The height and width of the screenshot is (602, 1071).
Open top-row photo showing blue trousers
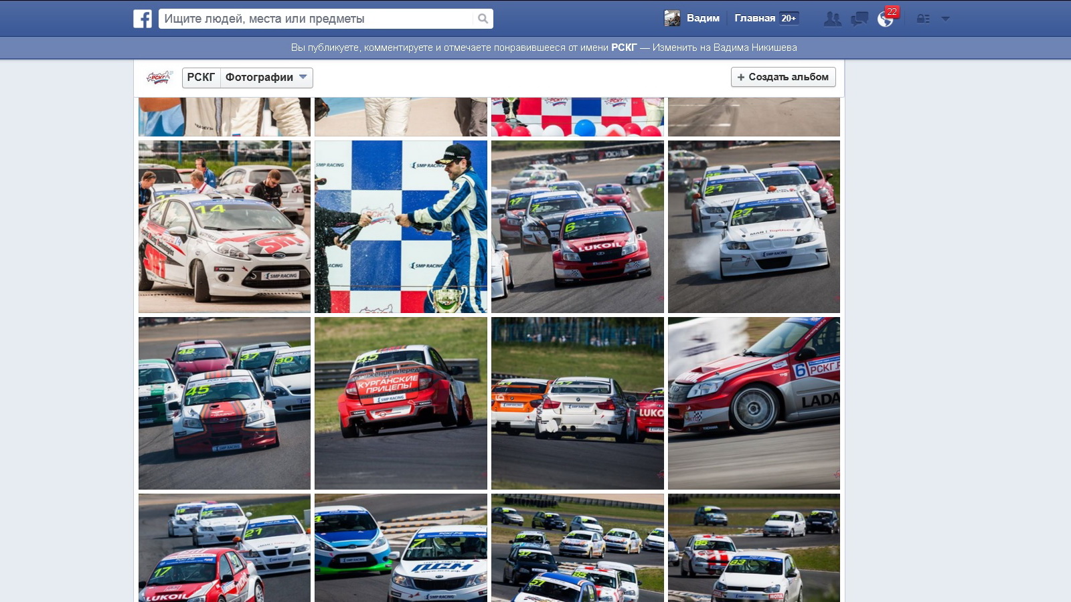(x=224, y=117)
